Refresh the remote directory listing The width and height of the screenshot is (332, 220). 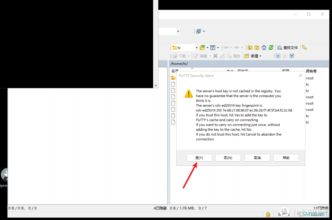point(271,47)
